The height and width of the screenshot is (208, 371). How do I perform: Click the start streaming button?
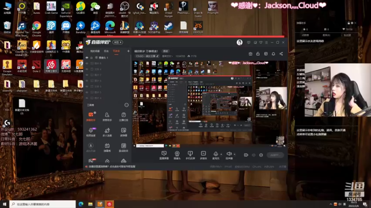[x=275, y=155]
